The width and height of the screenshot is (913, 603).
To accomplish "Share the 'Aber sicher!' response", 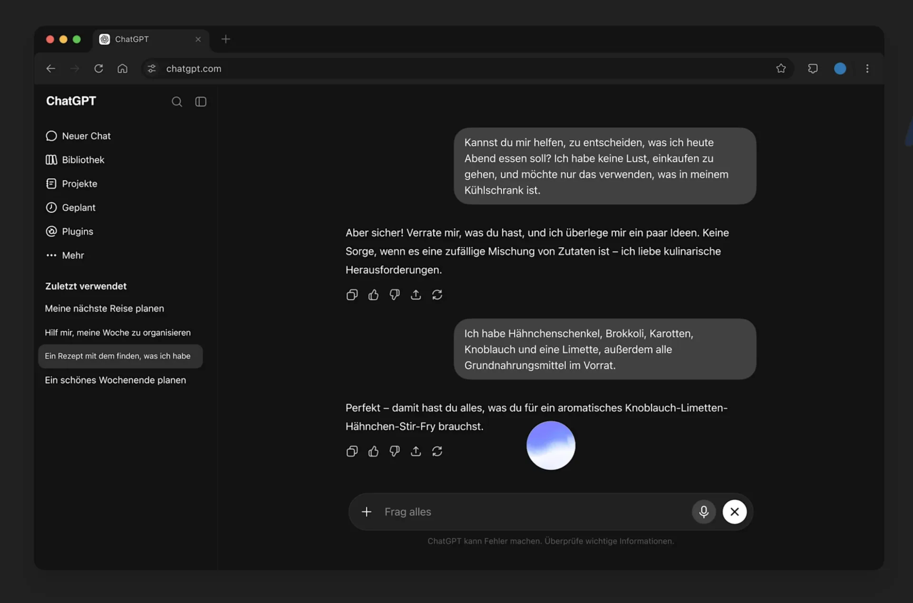I will (x=416, y=295).
